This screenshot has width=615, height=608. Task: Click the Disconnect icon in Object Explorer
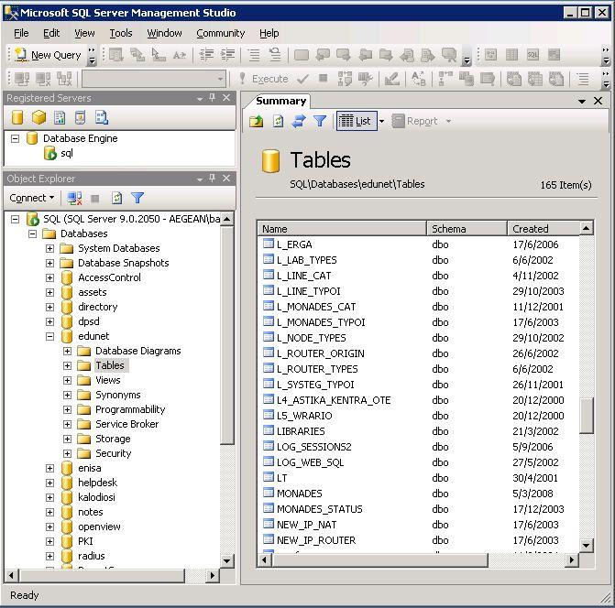(74, 198)
